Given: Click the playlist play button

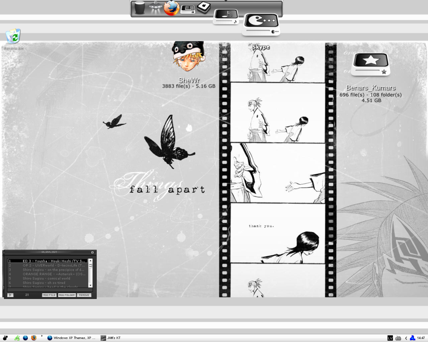Looking at the screenshot, I should point(10,295).
